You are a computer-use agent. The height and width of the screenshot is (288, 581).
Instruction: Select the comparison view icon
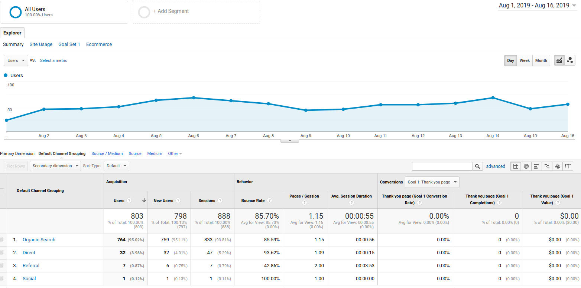[547, 166]
